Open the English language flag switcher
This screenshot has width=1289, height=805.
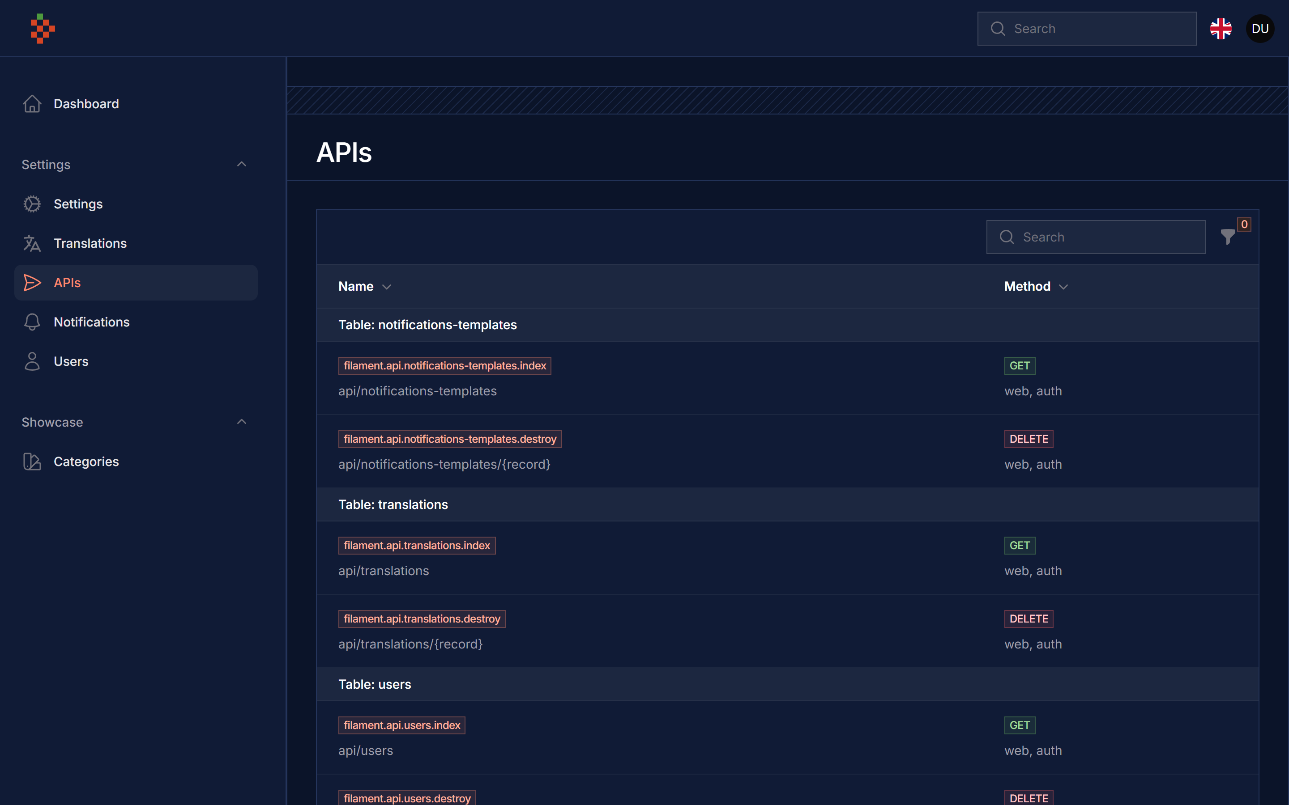point(1221,29)
